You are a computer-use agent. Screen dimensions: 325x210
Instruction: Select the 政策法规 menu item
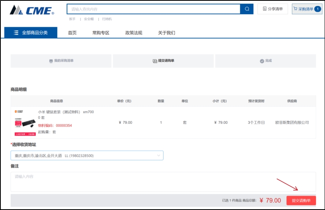click(134, 33)
